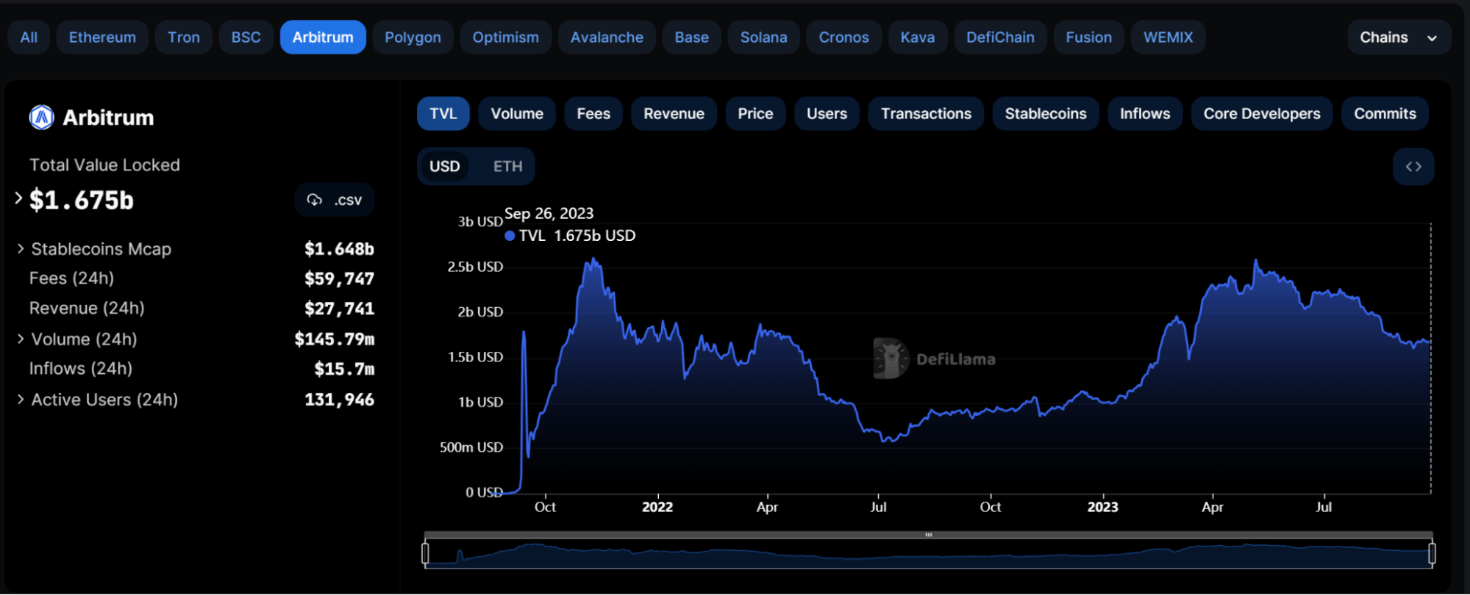Switch chart denomination to ETH
The image size is (1470, 595).
[507, 167]
